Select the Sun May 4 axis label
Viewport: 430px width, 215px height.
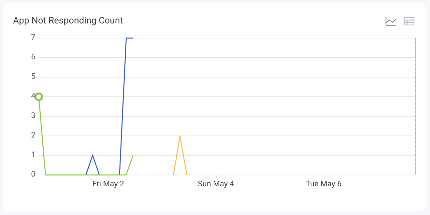(x=216, y=184)
